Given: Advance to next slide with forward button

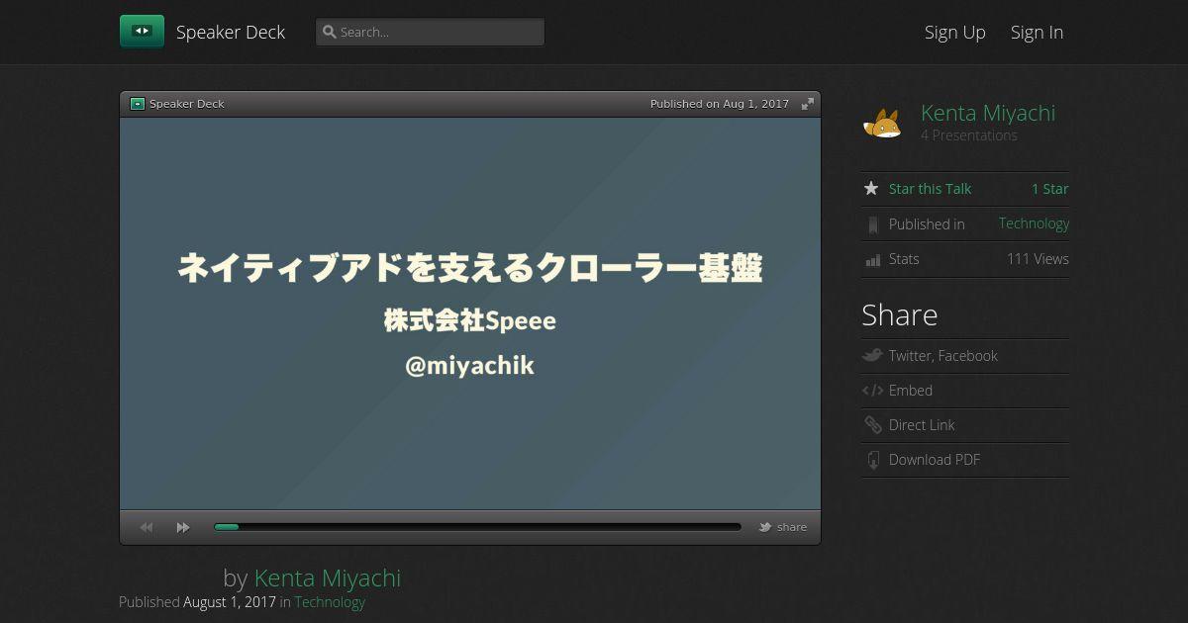Looking at the screenshot, I should [183, 527].
